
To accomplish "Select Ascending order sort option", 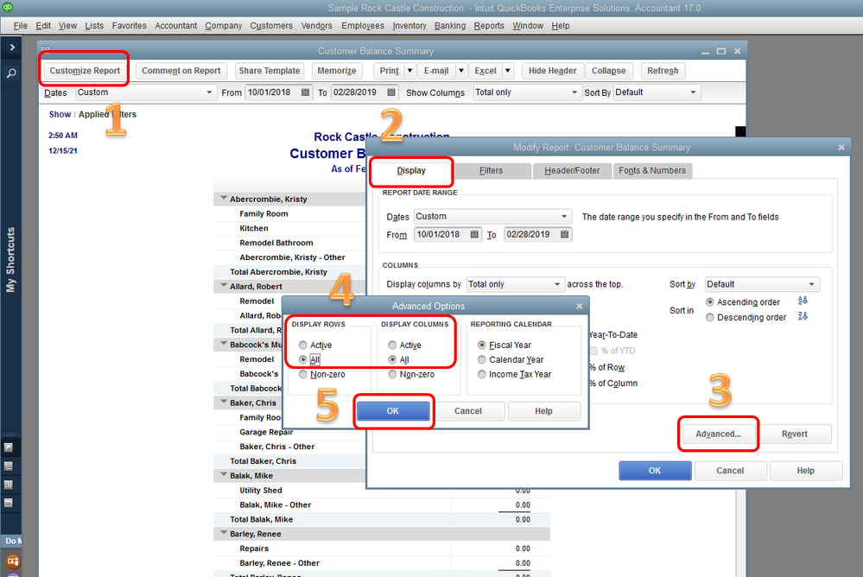I will pos(710,302).
